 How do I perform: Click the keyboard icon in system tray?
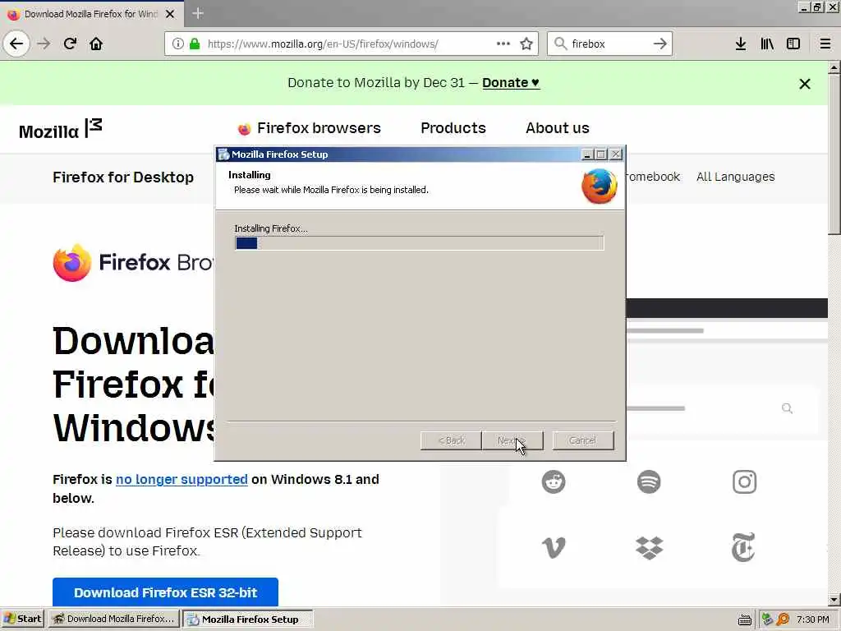click(744, 619)
